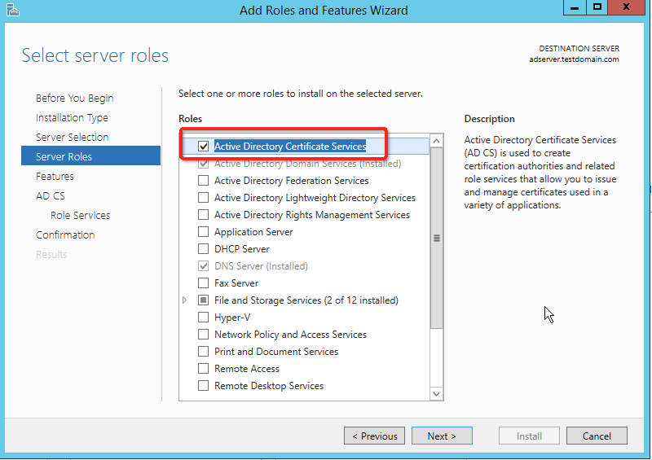The image size is (652, 460).
Task: Click the roles list scrollbar thumb
Action: (436, 239)
